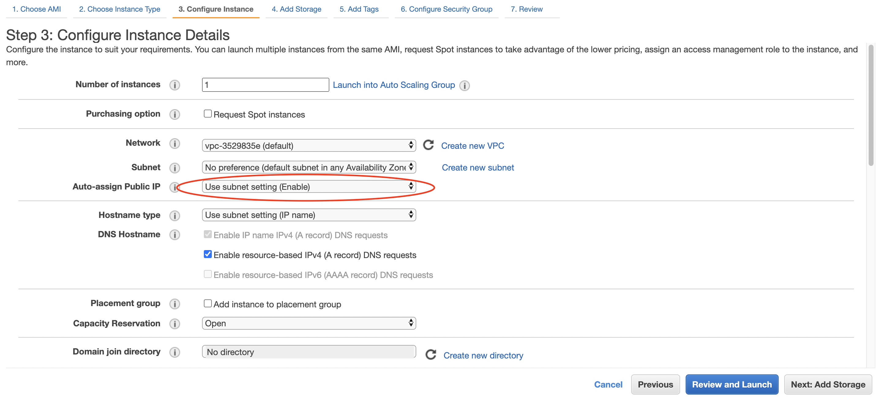The height and width of the screenshot is (401, 876).
Task: Click the info icon next to Number of instances
Action: 174,85
